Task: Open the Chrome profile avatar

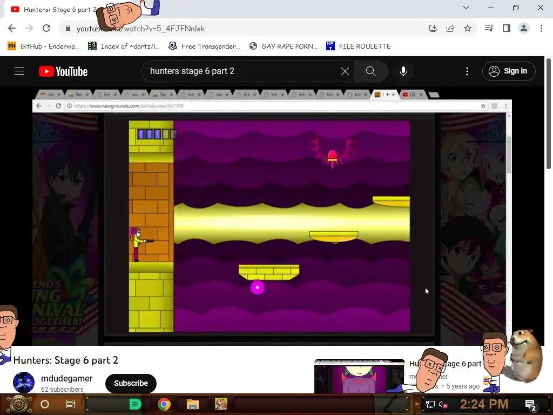Action: tap(524, 28)
